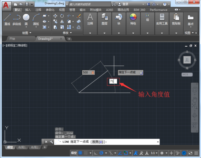
Task: Open the AutoCAD application menu button
Action: pyautogui.click(x=6, y=6)
